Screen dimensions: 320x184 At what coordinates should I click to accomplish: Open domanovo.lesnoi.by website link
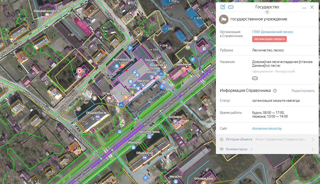coord(267,128)
